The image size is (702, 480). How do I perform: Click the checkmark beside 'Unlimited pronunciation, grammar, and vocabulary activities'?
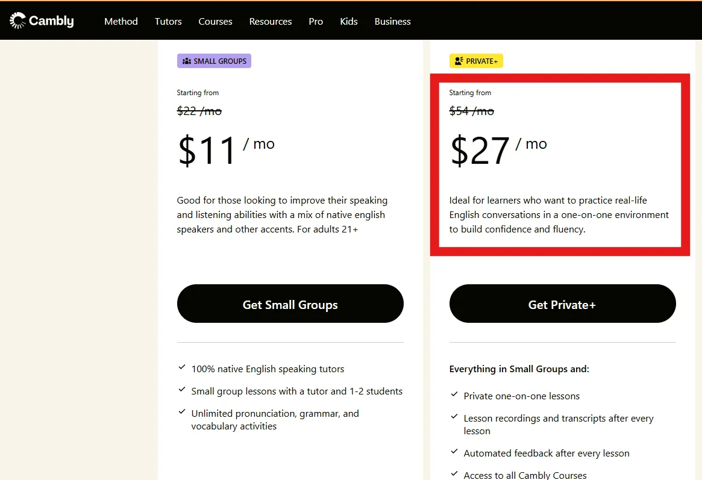pos(182,412)
